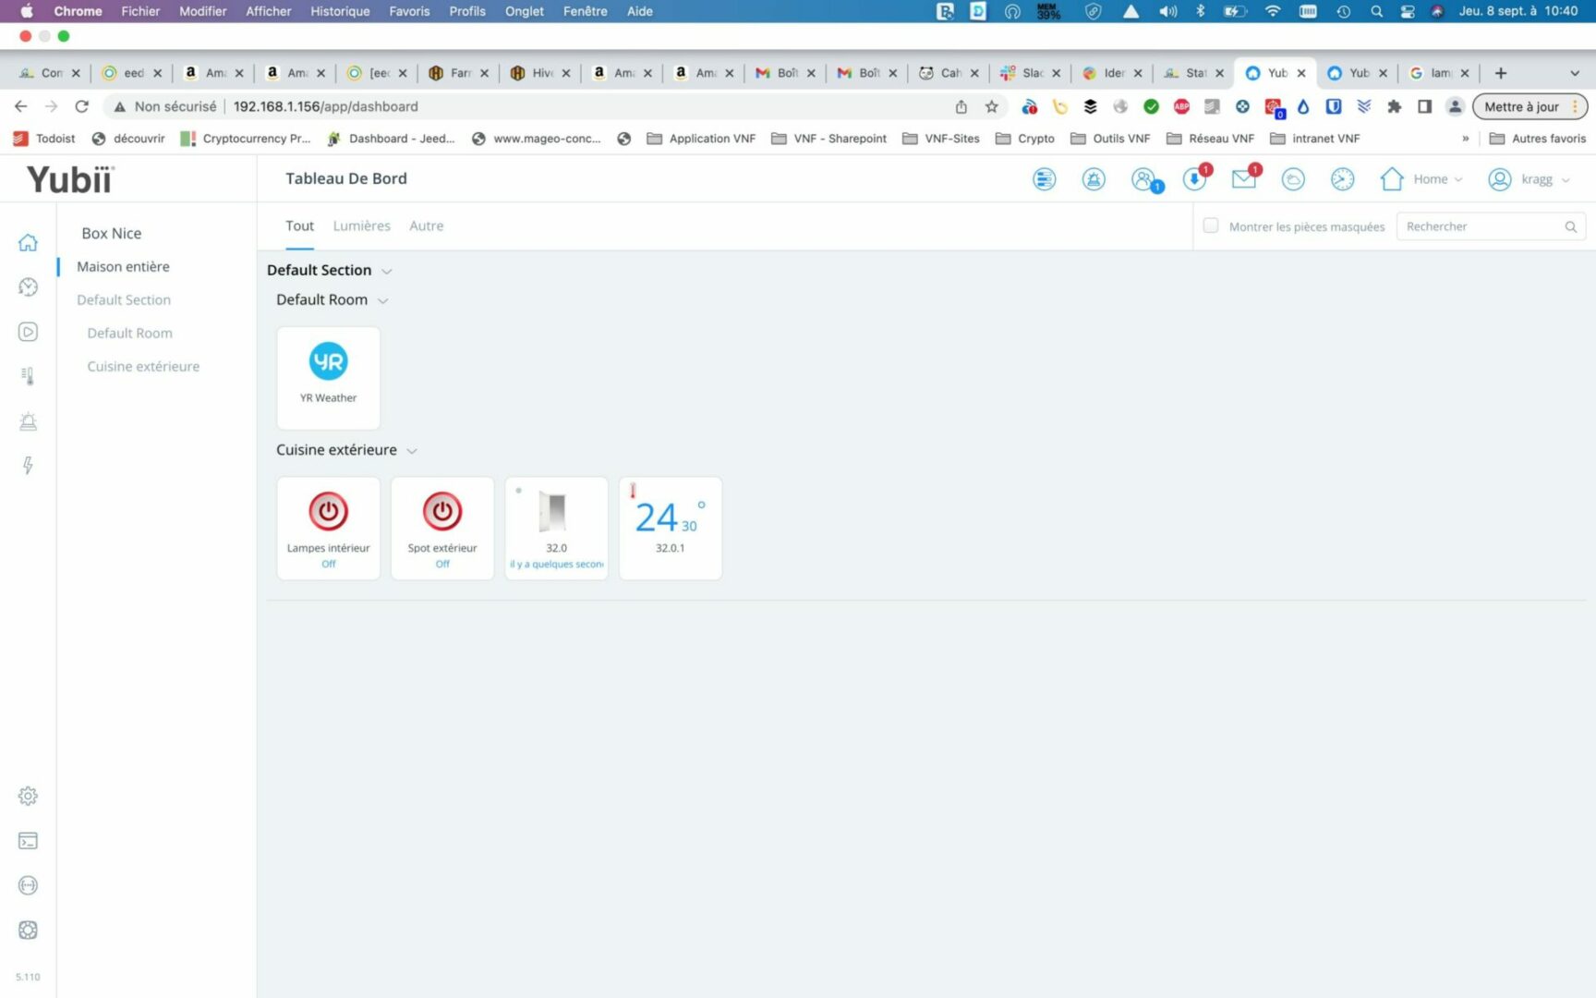
Task: Select Default Room in sidebar
Action: coord(129,333)
